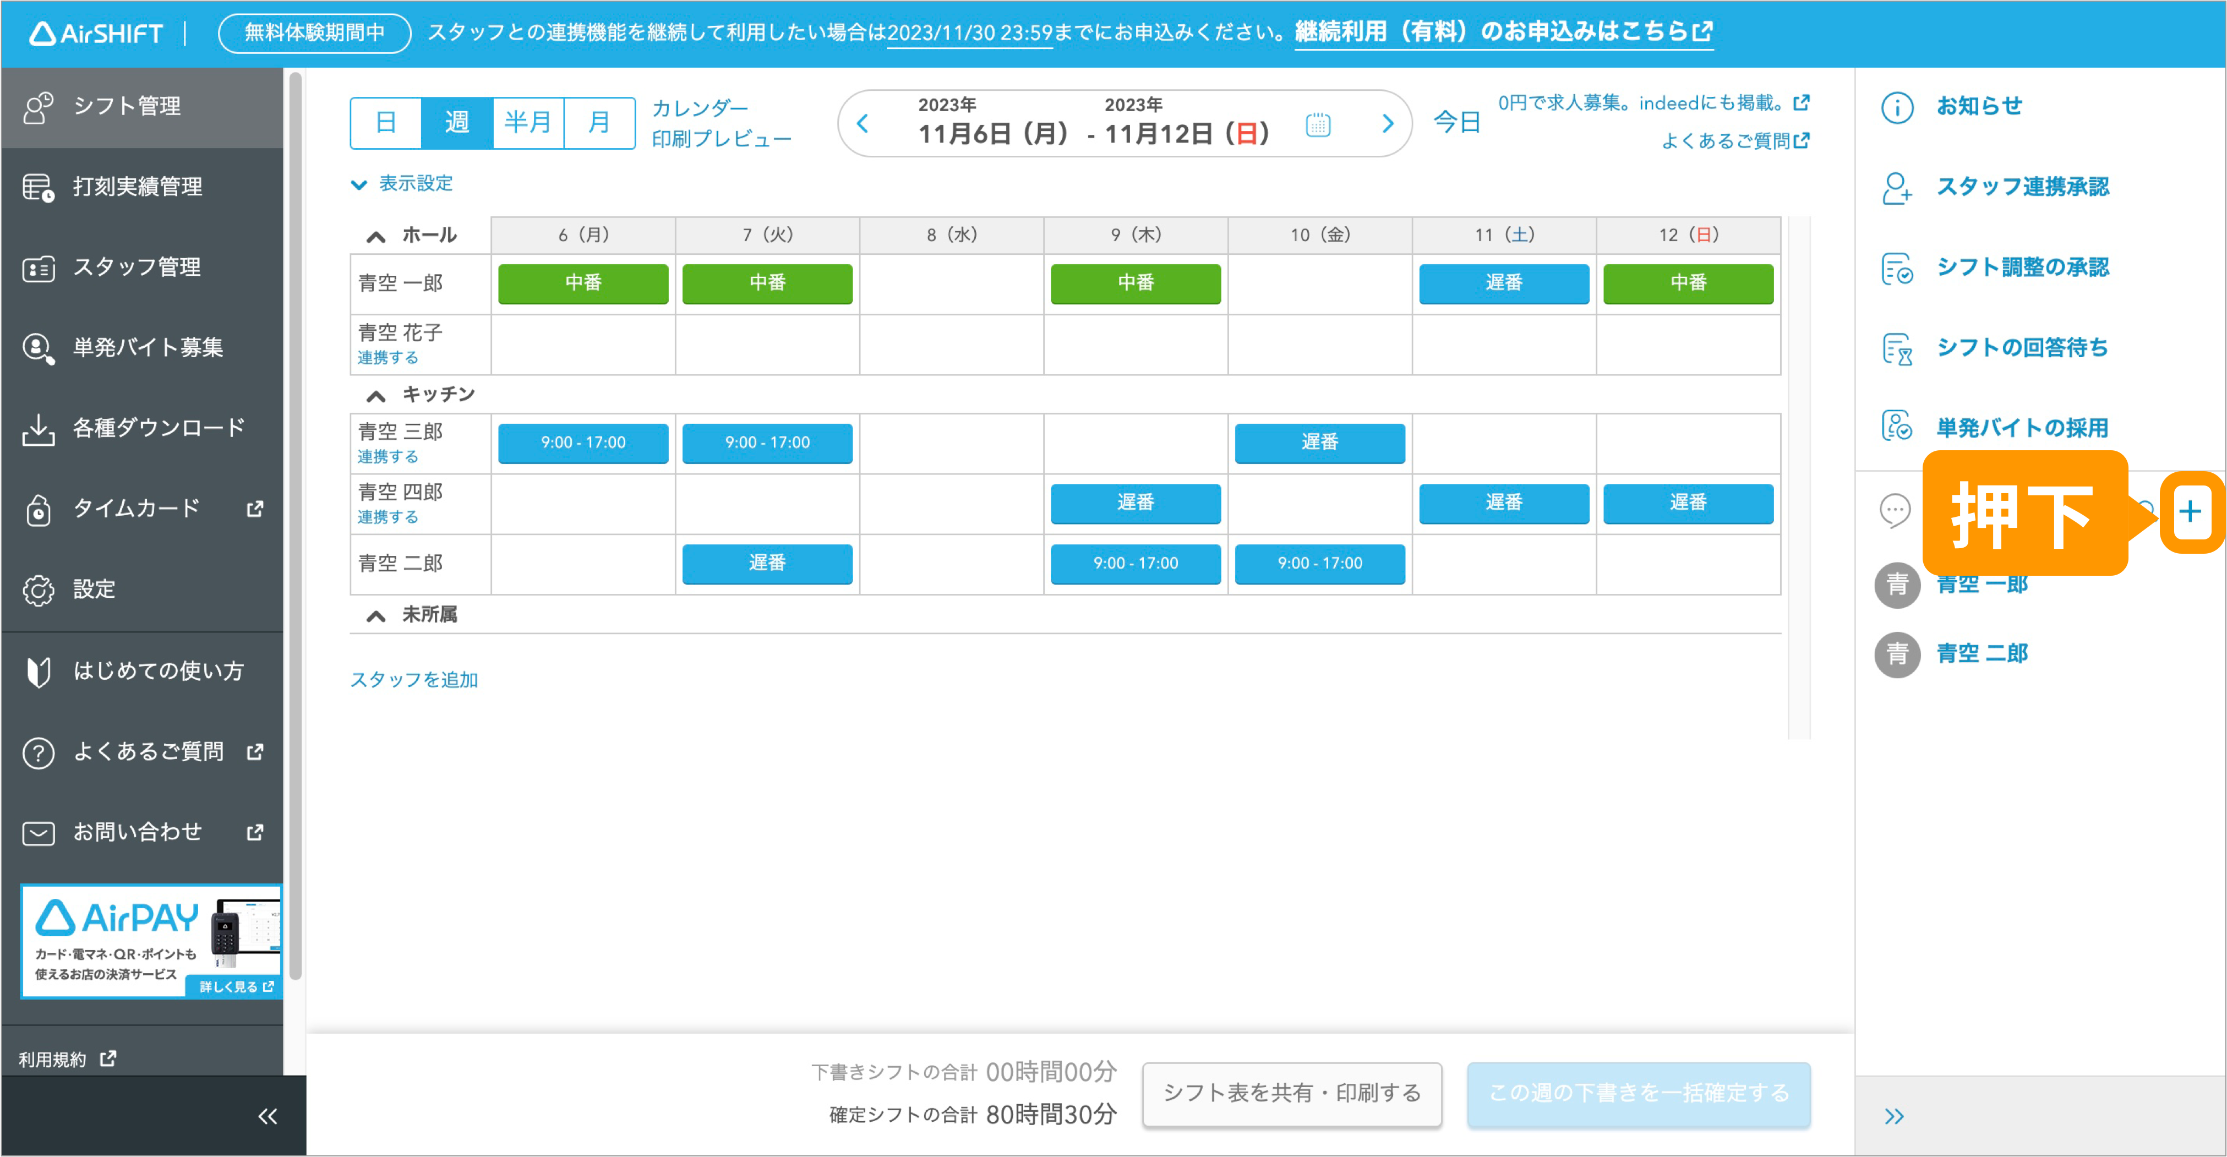The height and width of the screenshot is (1157, 2227).
Task: Click empty 青空 花子 cell on Wednesday 8
Action: click(x=951, y=344)
